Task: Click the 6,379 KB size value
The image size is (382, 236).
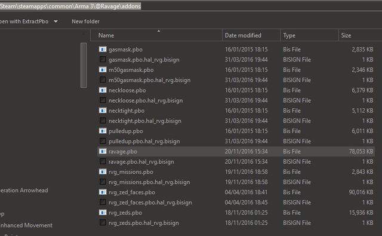Action: (x=362, y=90)
